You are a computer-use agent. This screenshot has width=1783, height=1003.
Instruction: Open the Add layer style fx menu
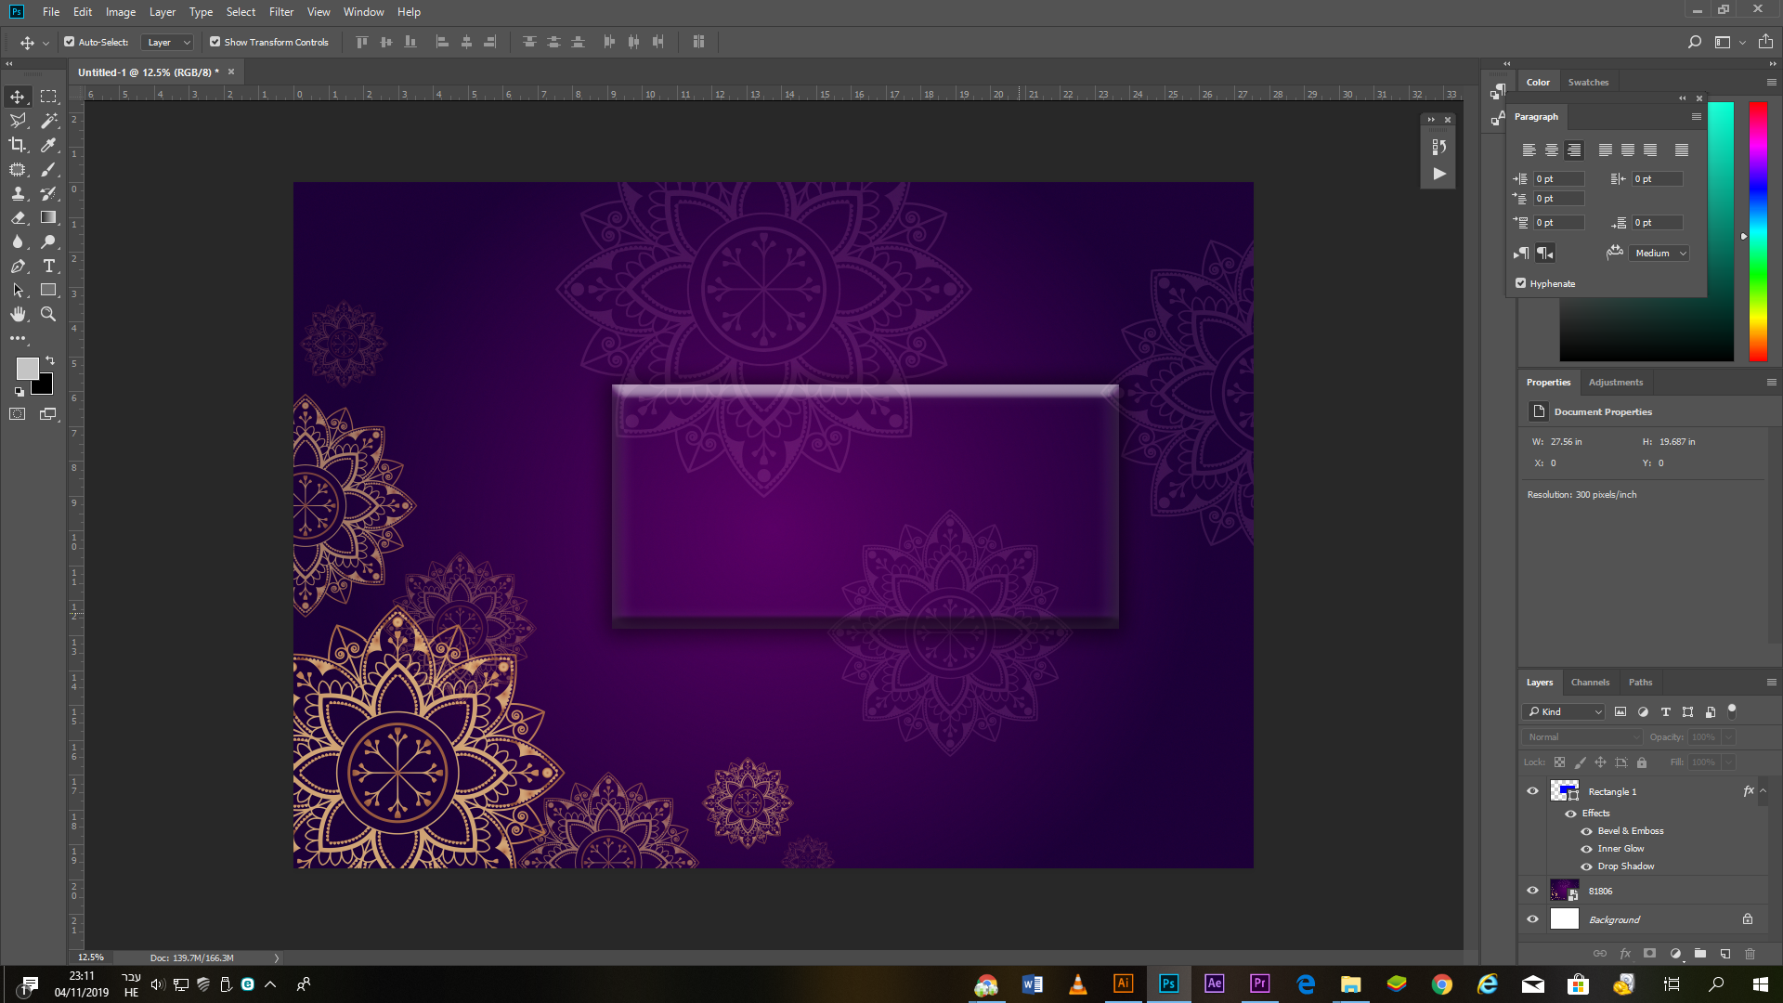1625,954
